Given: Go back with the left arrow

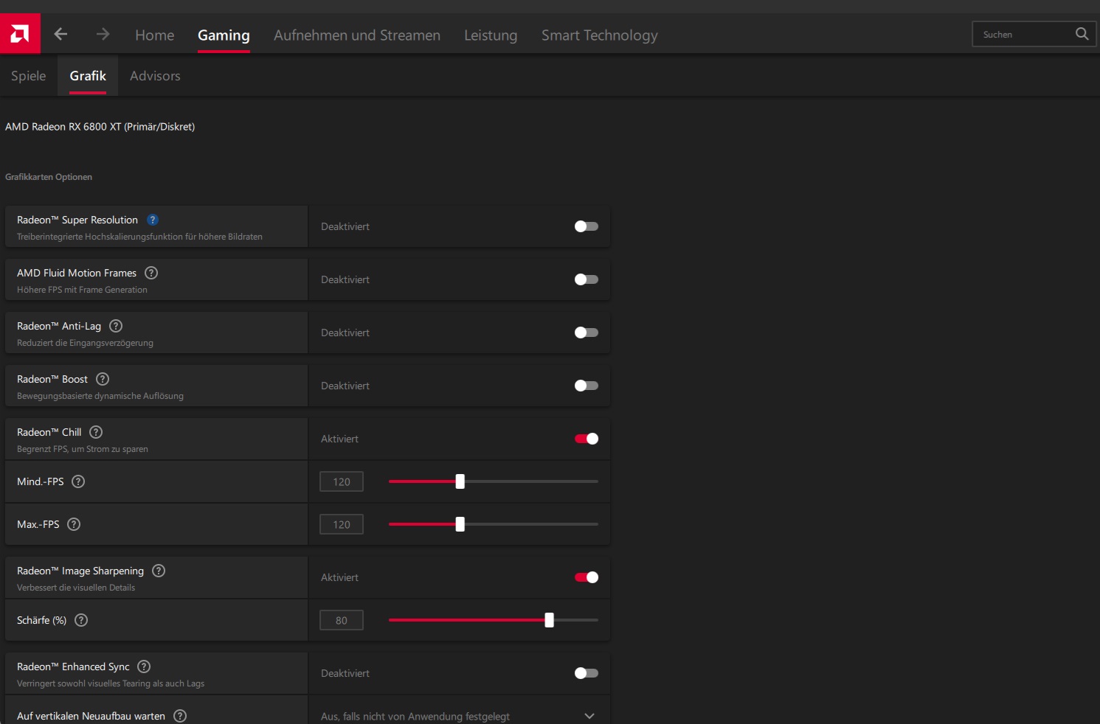Looking at the screenshot, I should pyautogui.click(x=60, y=34).
